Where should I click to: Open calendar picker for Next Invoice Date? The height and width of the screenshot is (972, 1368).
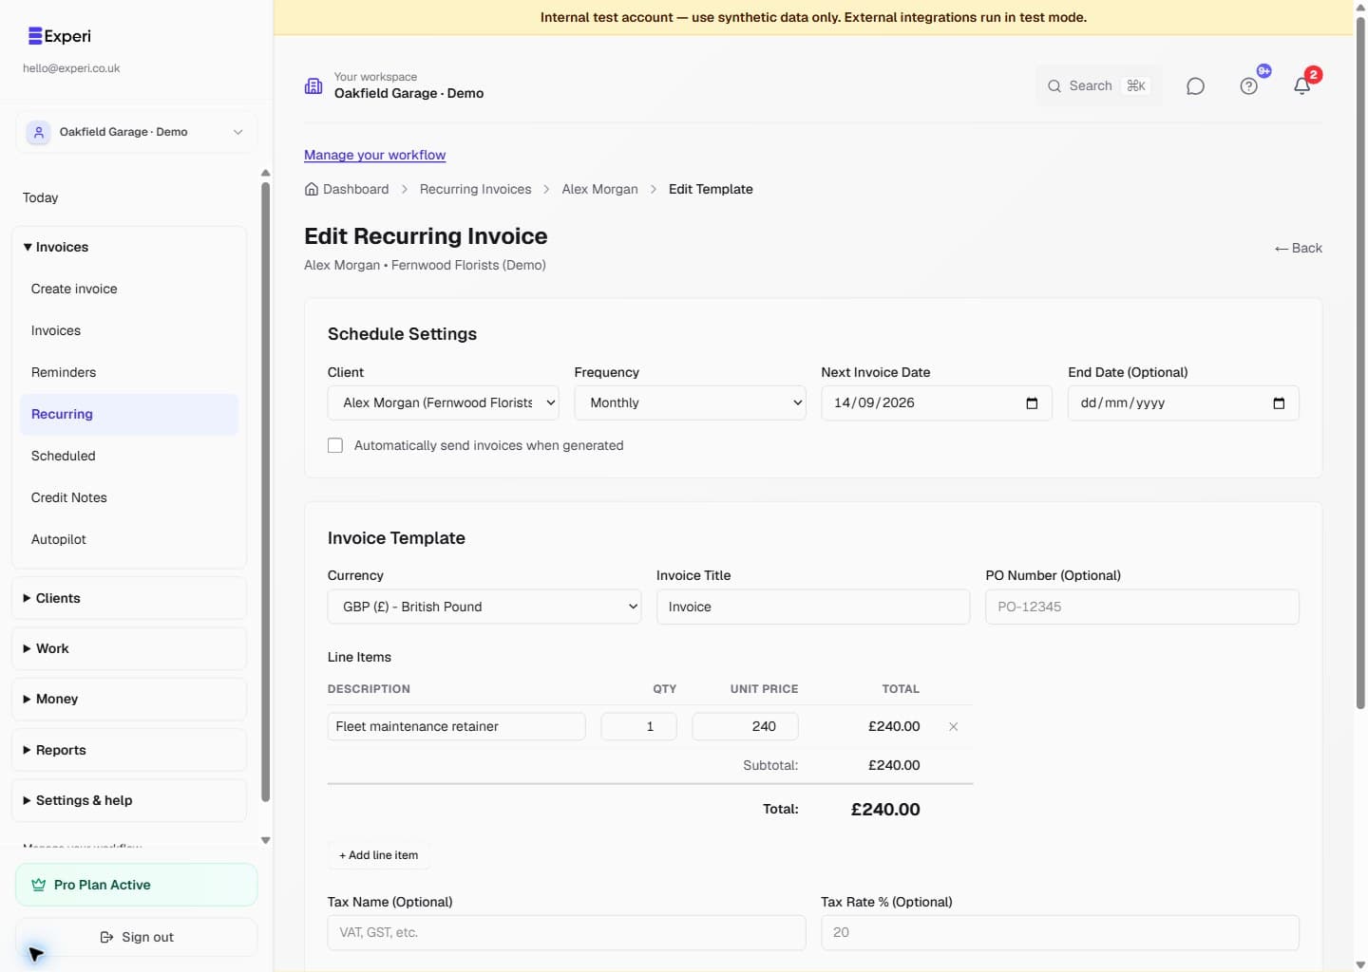(x=1032, y=403)
